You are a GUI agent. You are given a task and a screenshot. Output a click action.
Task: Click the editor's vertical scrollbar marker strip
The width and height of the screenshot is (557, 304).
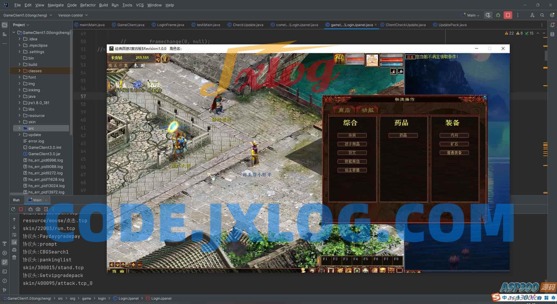pyautogui.click(x=545, y=116)
